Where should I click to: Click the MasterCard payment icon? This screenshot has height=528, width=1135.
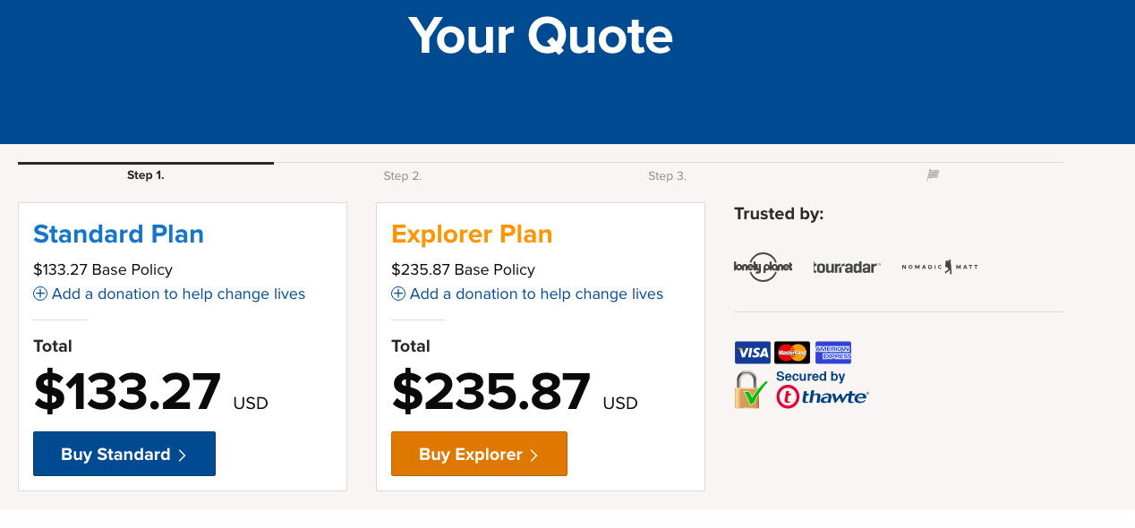[x=792, y=352]
